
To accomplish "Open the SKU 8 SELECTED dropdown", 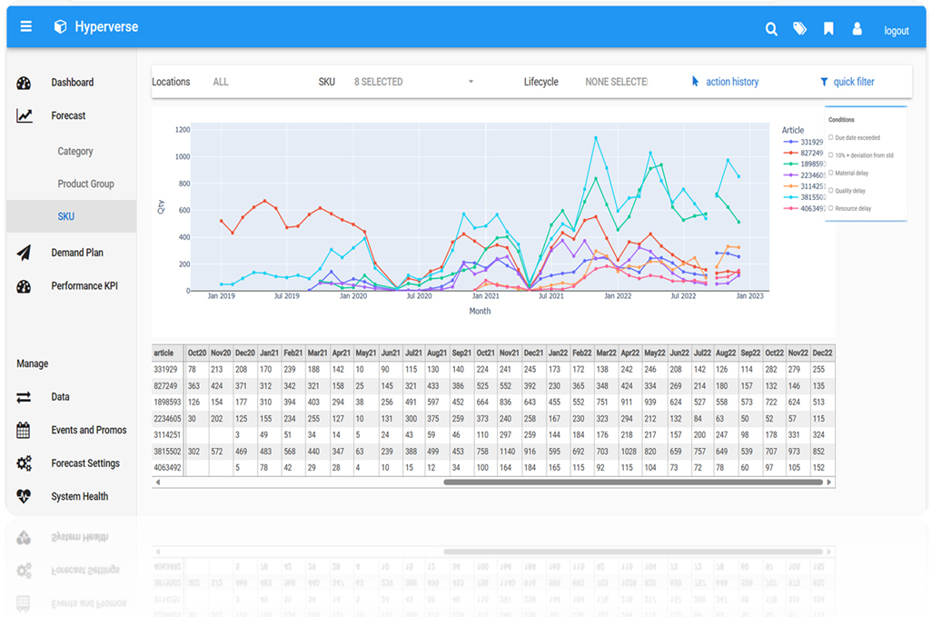I will coord(413,82).
